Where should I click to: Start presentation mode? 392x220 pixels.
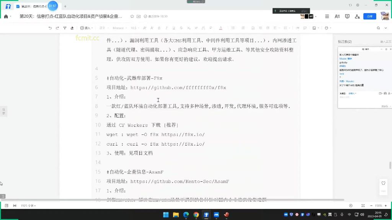pyautogui.click(x=347, y=16)
